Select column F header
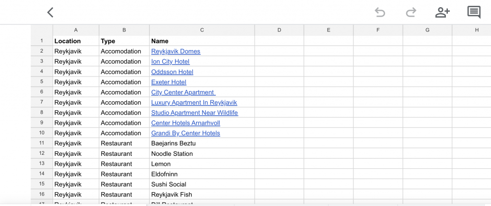 point(378,30)
